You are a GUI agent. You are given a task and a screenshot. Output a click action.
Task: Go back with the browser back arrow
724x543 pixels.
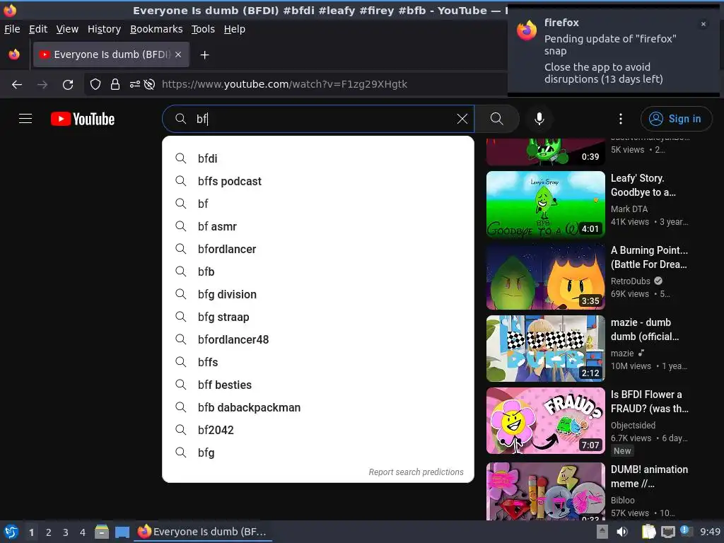(17, 85)
